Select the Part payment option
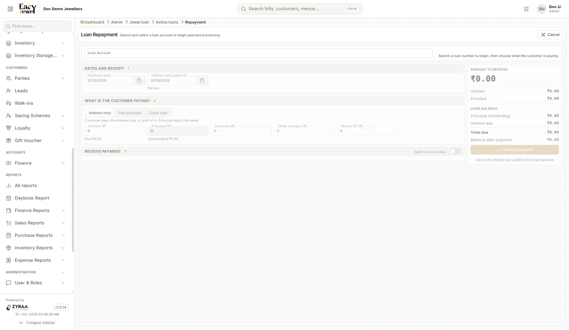This screenshot has width=569, height=330. 130,113
